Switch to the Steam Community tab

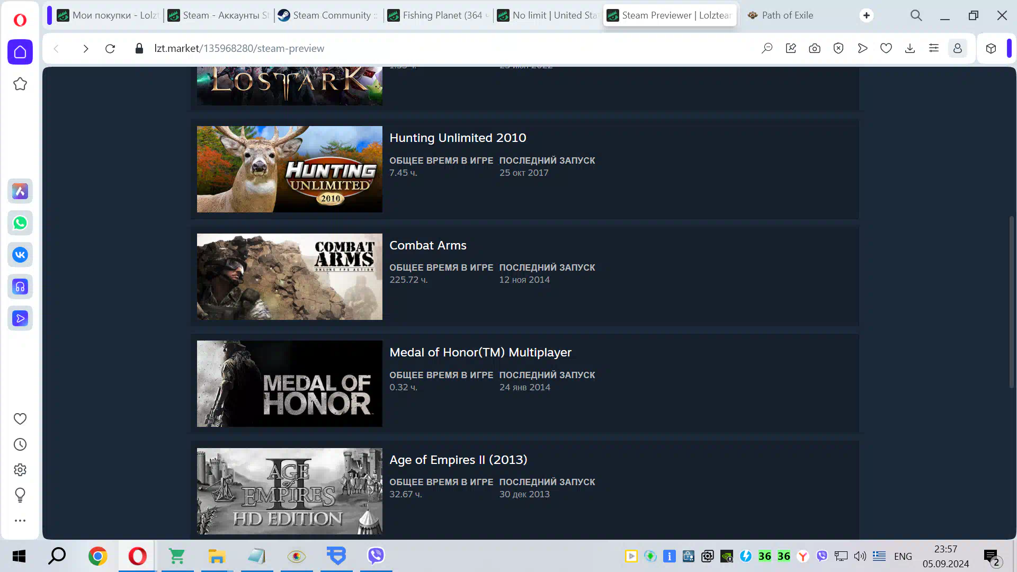328,15
